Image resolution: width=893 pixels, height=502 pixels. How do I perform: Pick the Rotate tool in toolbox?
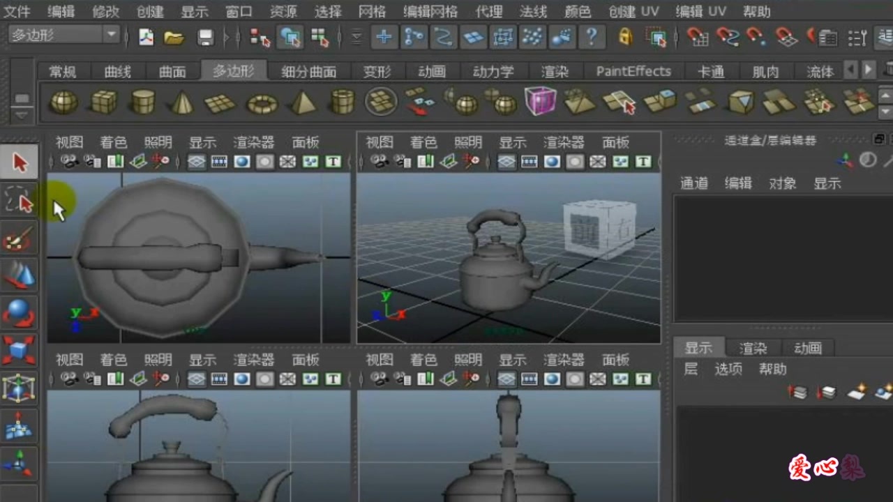20,313
